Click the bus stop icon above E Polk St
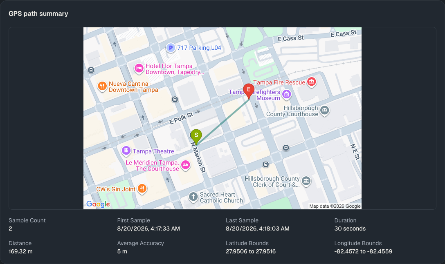 pyautogui.click(x=175, y=100)
